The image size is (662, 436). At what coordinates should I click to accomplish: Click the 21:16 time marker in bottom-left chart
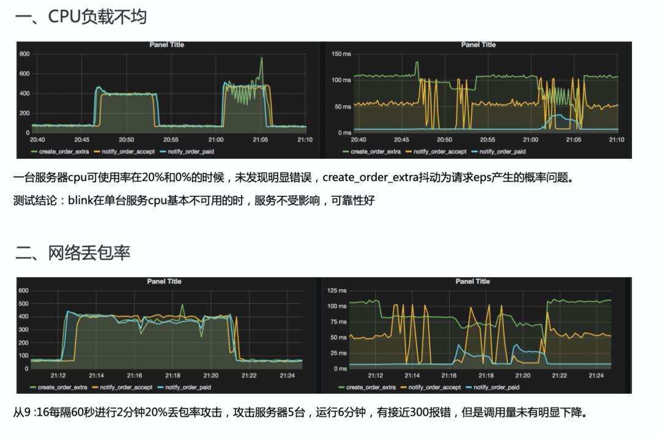135,375
